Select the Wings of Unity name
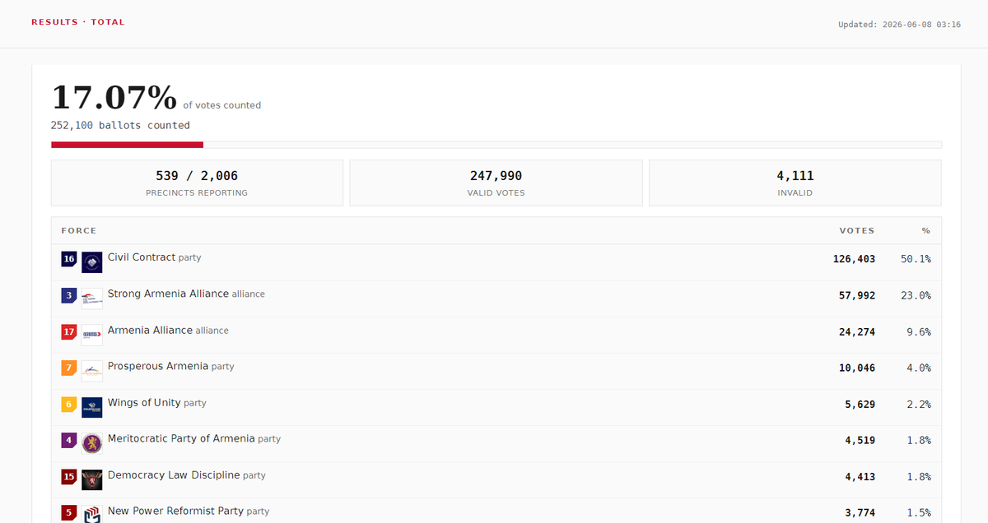 point(144,402)
